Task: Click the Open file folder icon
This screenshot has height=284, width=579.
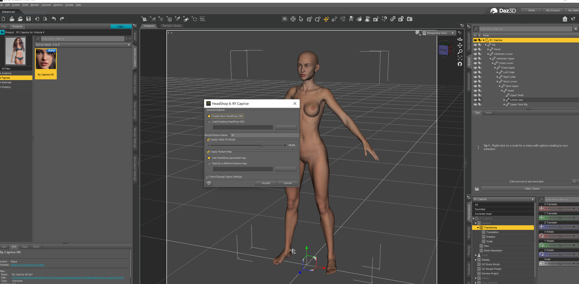Action: [12, 19]
